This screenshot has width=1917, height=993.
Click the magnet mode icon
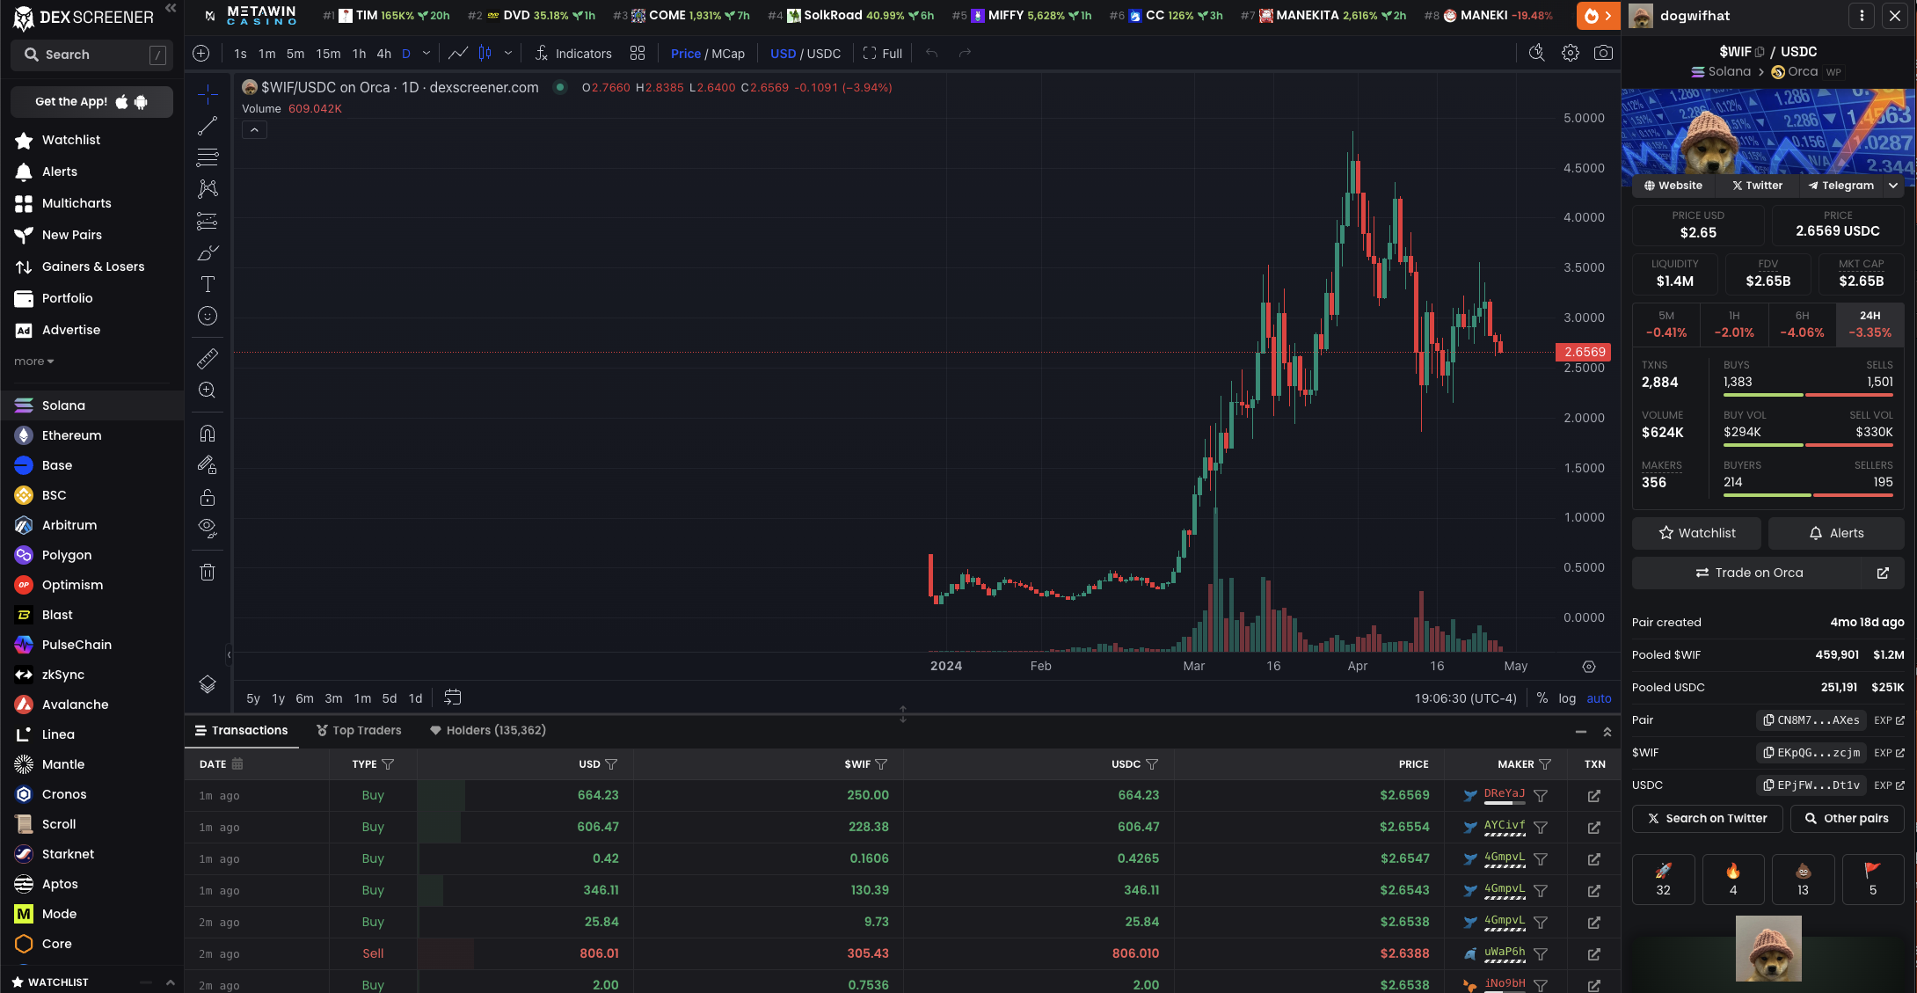[x=208, y=434]
